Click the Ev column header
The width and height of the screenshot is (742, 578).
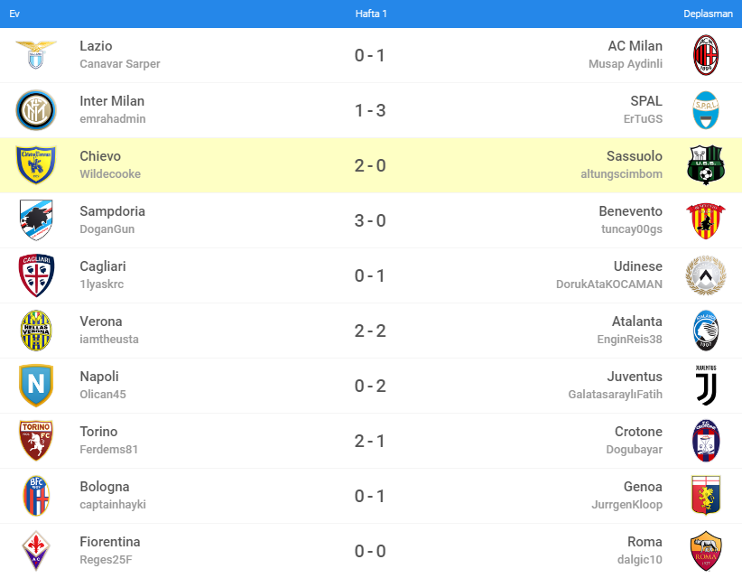click(14, 14)
